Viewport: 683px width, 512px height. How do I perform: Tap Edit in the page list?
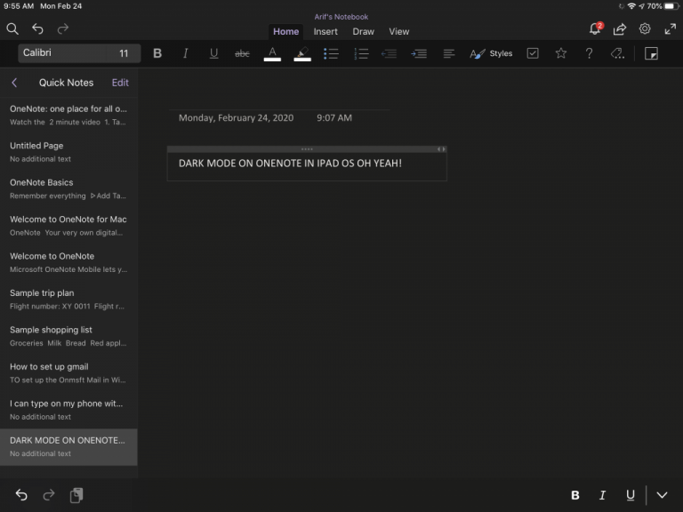tap(120, 83)
